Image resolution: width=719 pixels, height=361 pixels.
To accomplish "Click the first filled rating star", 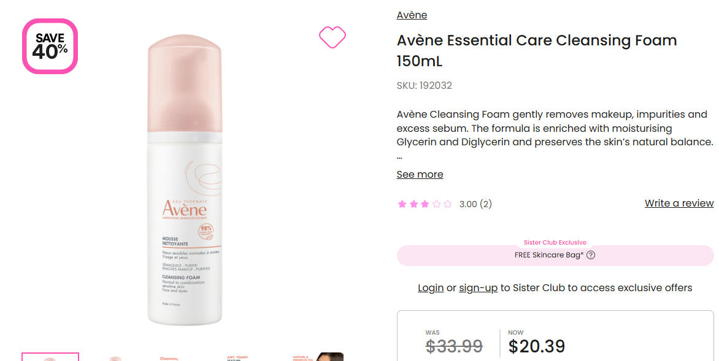I will [x=402, y=204].
